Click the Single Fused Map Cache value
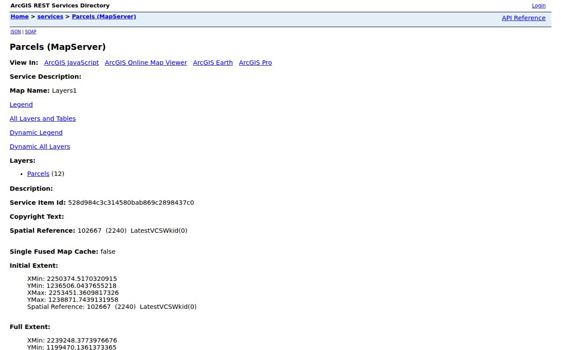The width and height of the screenshot is (561, 350). 108,252
